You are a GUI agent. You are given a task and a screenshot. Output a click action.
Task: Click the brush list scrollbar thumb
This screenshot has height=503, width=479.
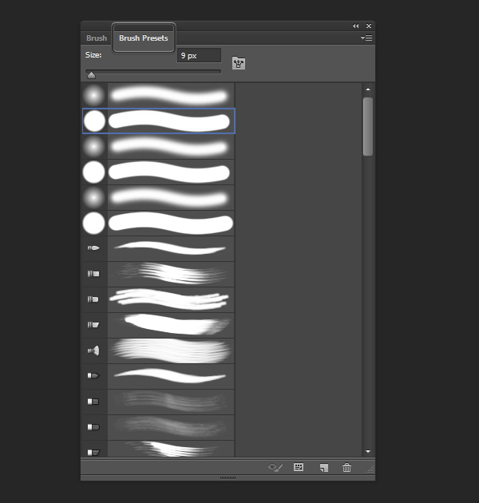(368, 126)
